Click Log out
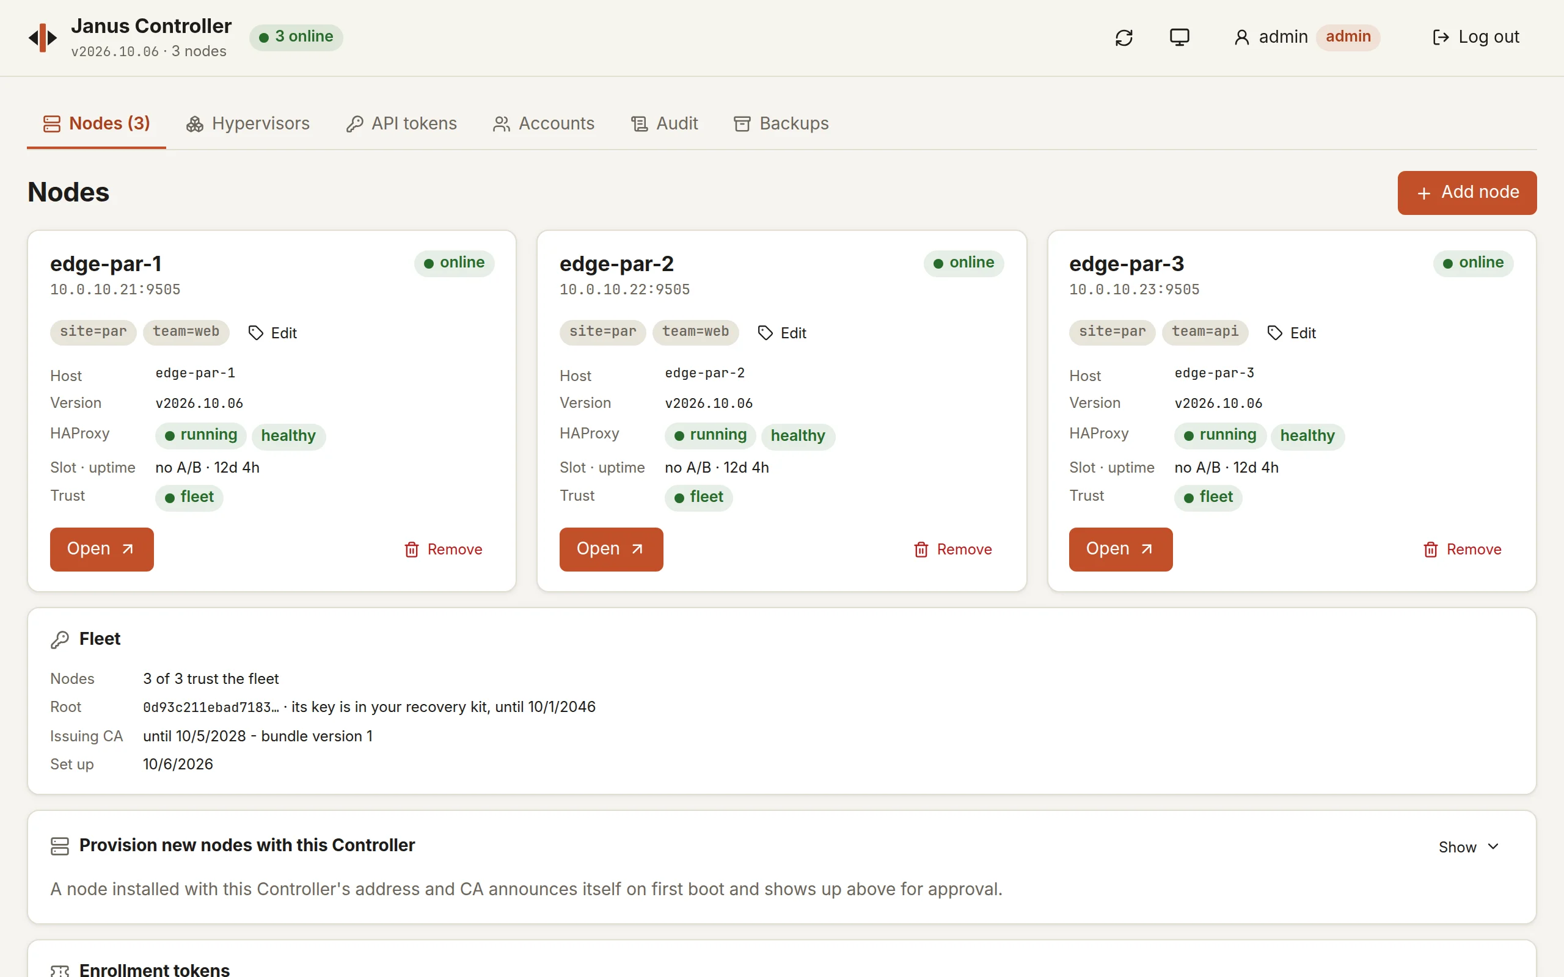The height and width of the screenshot is (977, 1564). coord(1475,37)
